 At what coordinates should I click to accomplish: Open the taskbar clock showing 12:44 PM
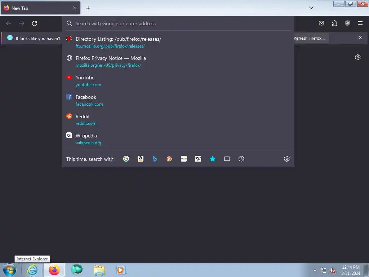351,270
